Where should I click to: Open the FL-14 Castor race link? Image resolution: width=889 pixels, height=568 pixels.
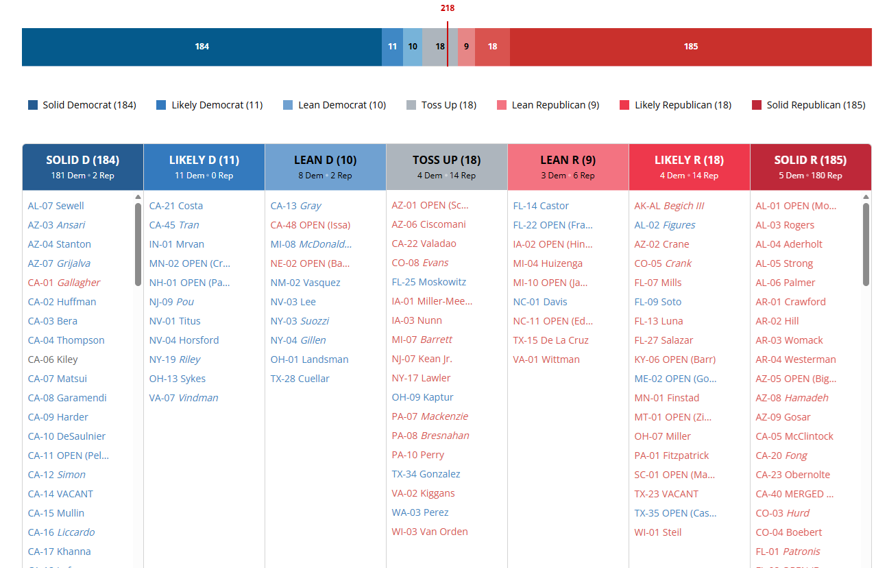pos(541,206)
